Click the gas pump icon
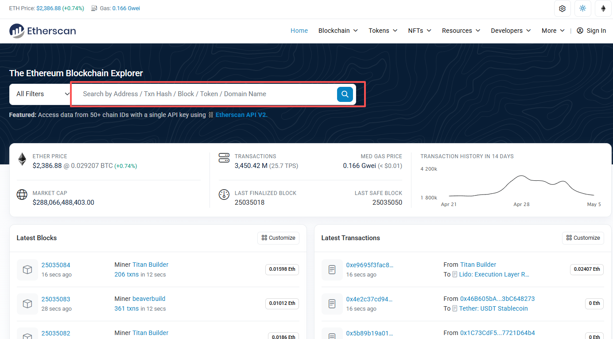Viewport: 613px width, 339px height. click(94, 8)
